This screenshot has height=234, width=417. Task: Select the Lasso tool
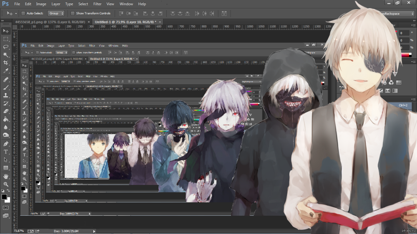5,47
